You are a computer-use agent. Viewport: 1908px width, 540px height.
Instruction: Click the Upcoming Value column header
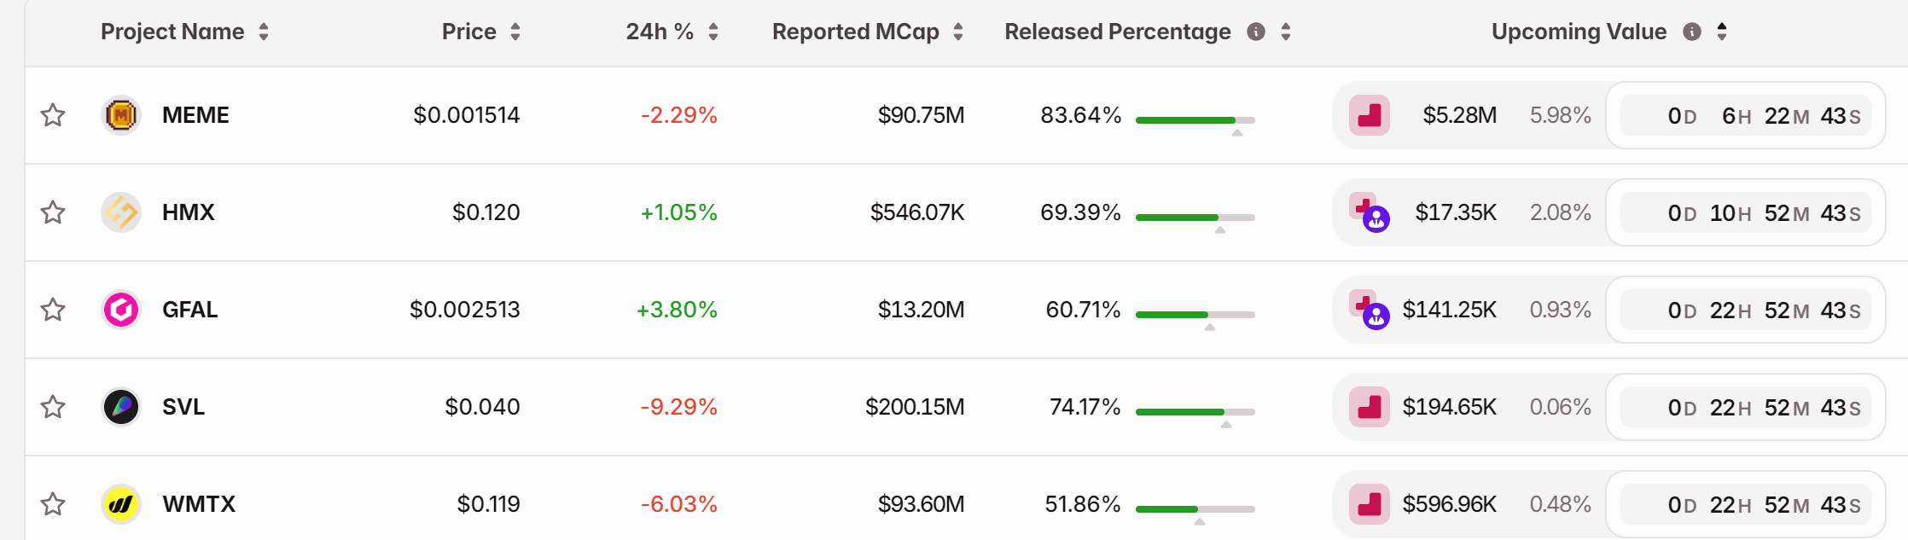pyautogui.click(x=1579, y=32)
